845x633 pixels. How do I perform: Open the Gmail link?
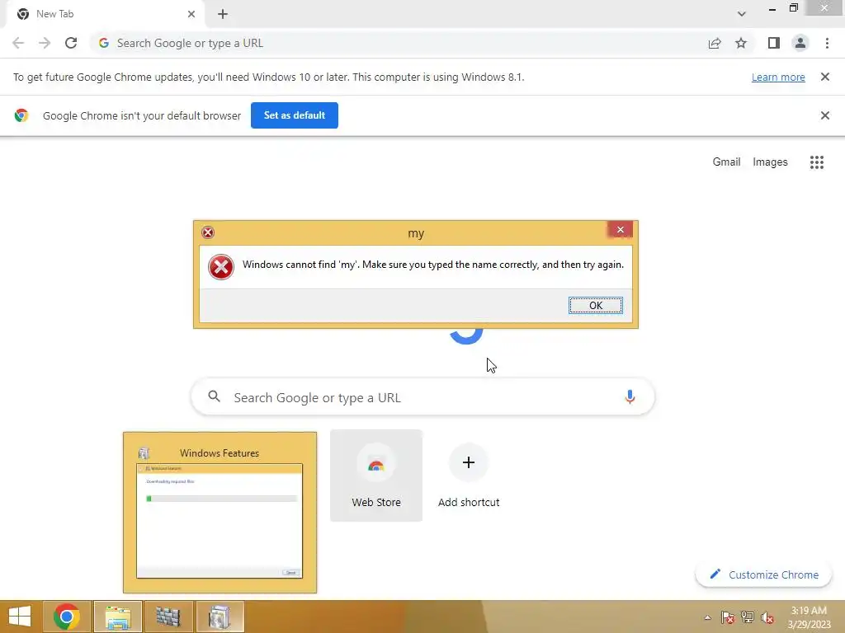coord(726,162)
